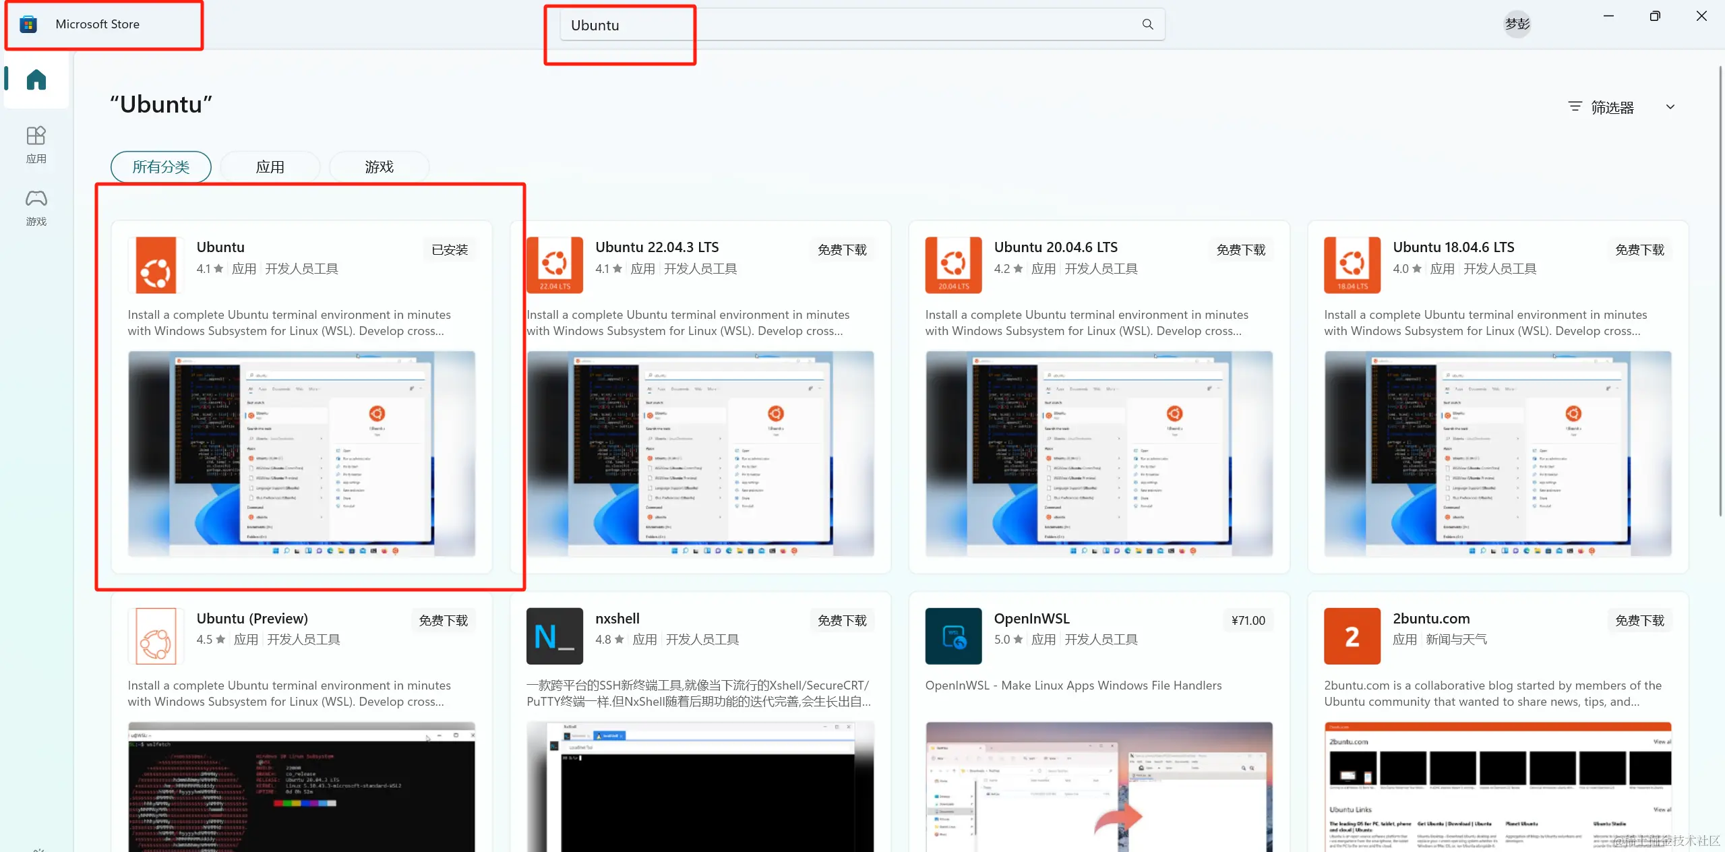The image size is (1725, 852).
Task: Open the 梦彭 user profile avatar
Action: [x=1517, y=24]
